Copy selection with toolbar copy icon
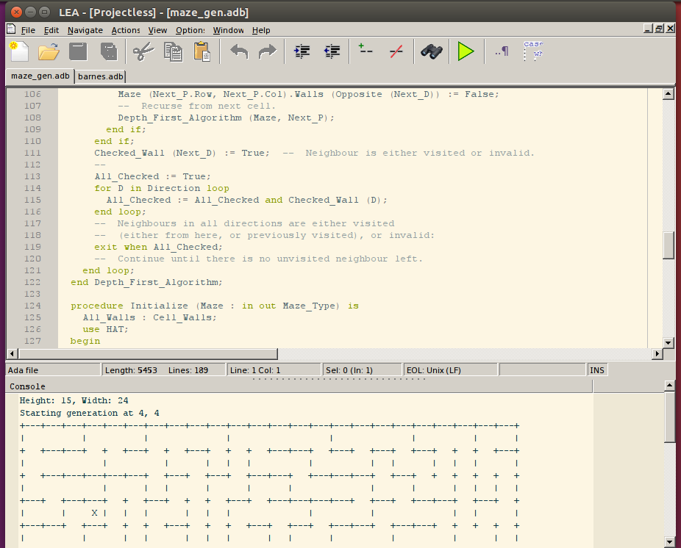Image resolution: width=681 pixels, height=548 pixels. (174, 51)
